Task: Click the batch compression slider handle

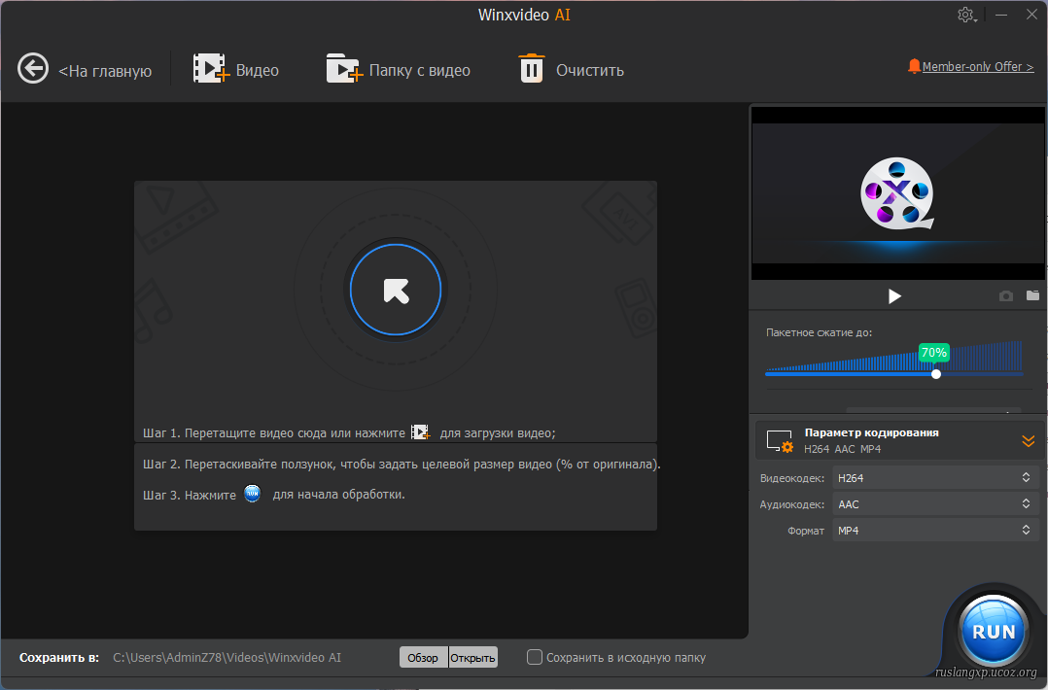Action: (935, 373)
